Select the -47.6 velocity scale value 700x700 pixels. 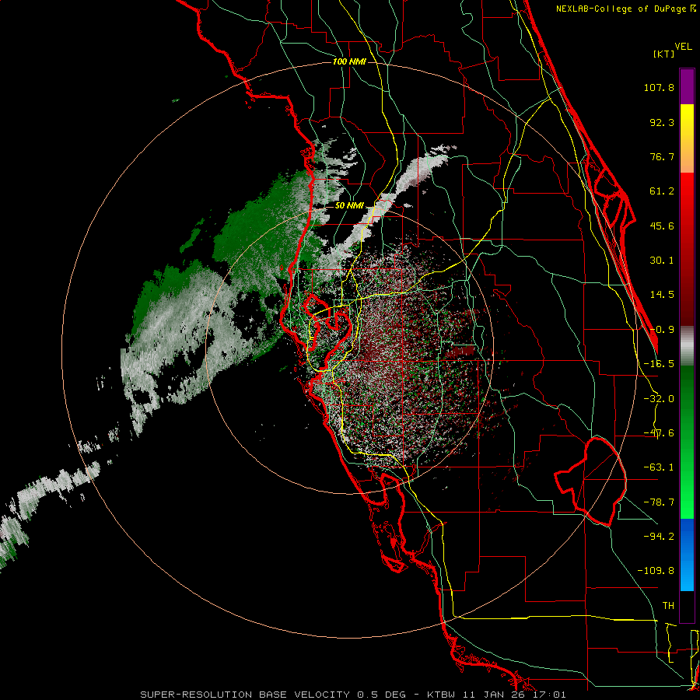click(x=659, y=433)
